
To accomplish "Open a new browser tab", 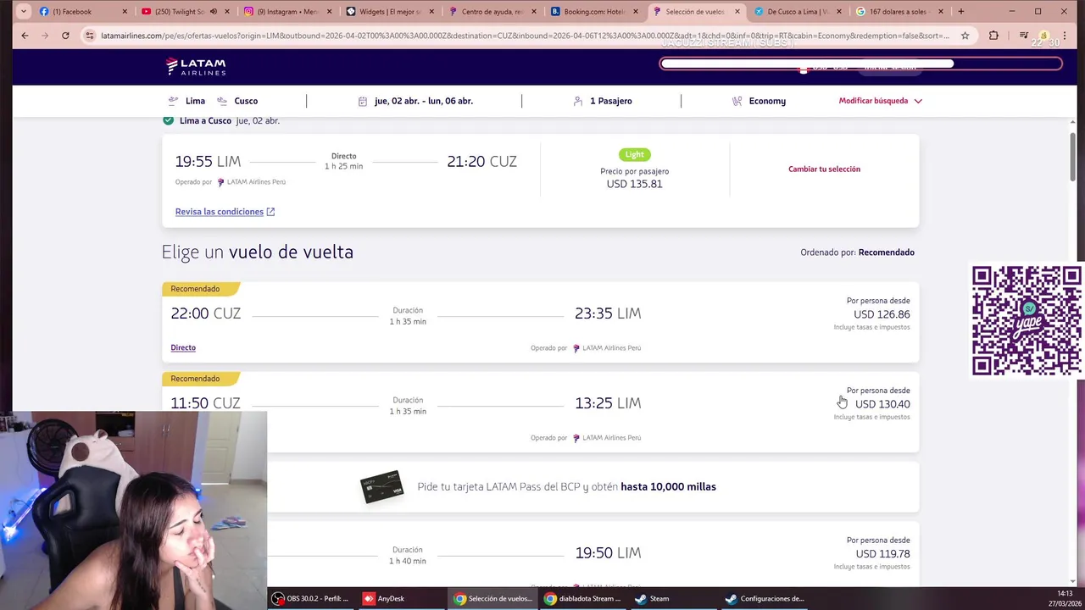I will pos(960,12).
